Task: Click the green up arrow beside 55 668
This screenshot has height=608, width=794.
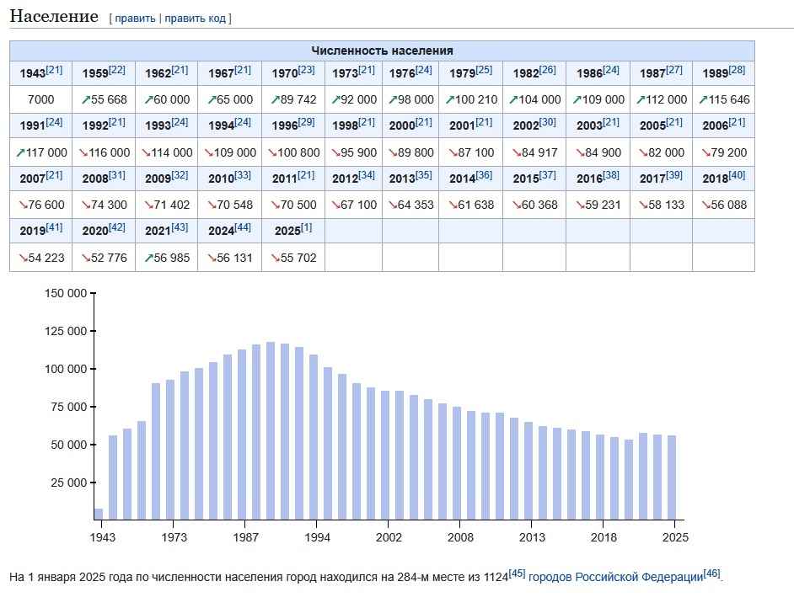Action: [85, 99]
